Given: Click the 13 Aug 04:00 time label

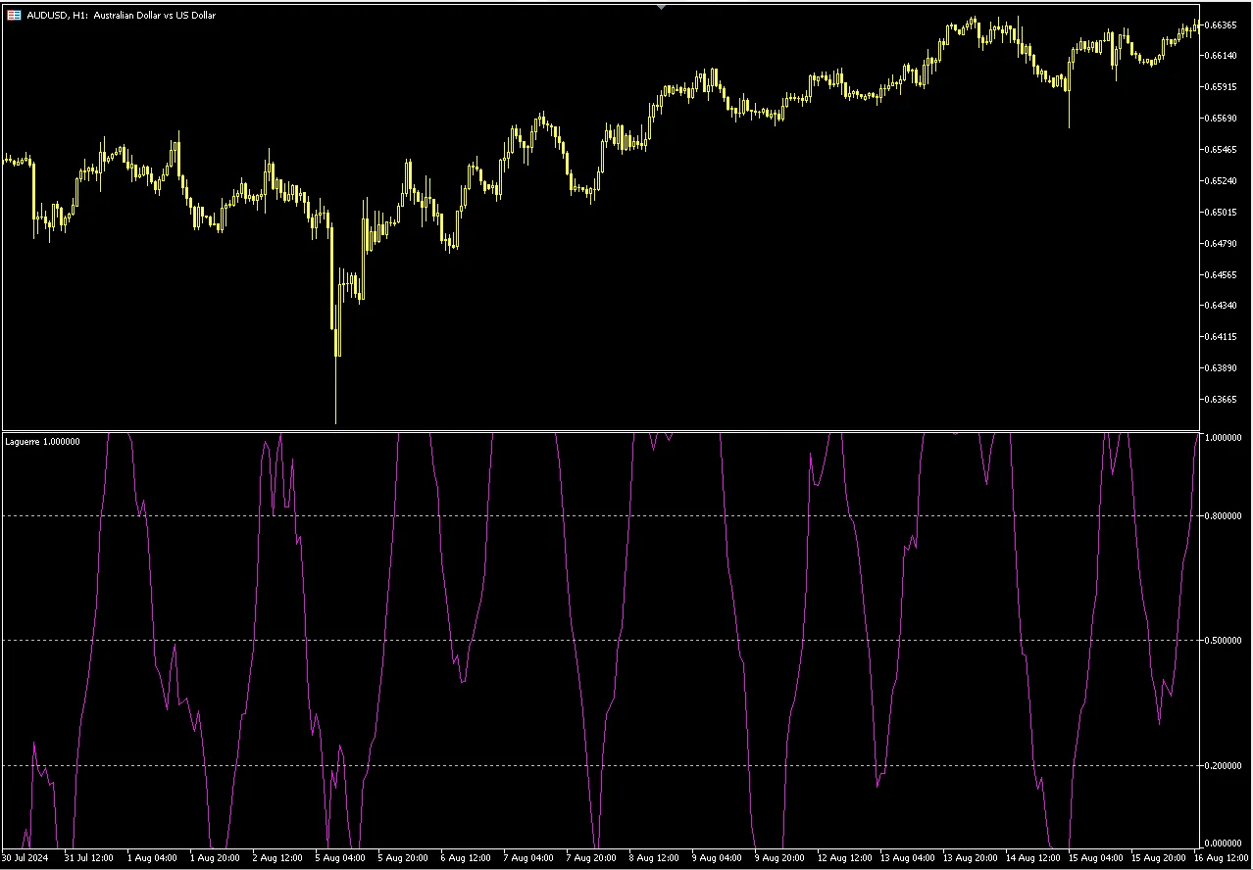Looking at the screenshot, I should coord(907,858).
